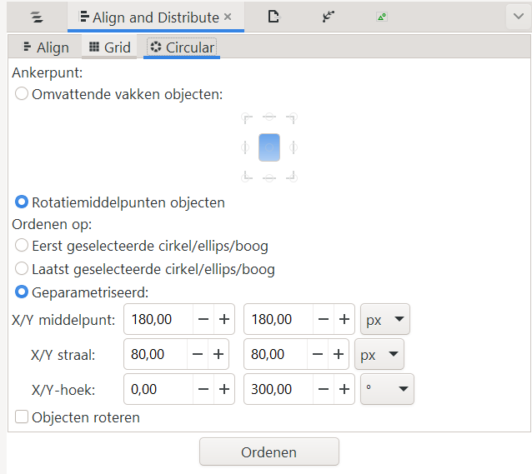Select middle-right anchor point in anchor grid
The width and height of the screenshot is (532, 474).
[x=293, y=147]
